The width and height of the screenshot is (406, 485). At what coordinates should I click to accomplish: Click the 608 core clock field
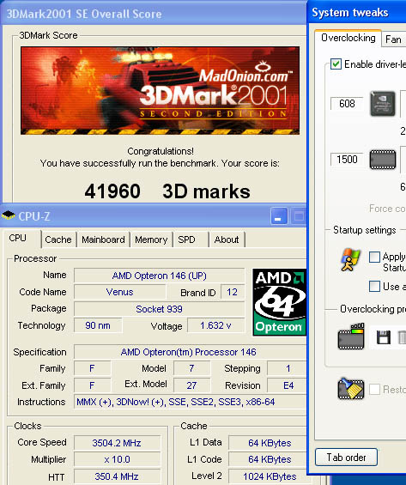[x=347, y=104]
